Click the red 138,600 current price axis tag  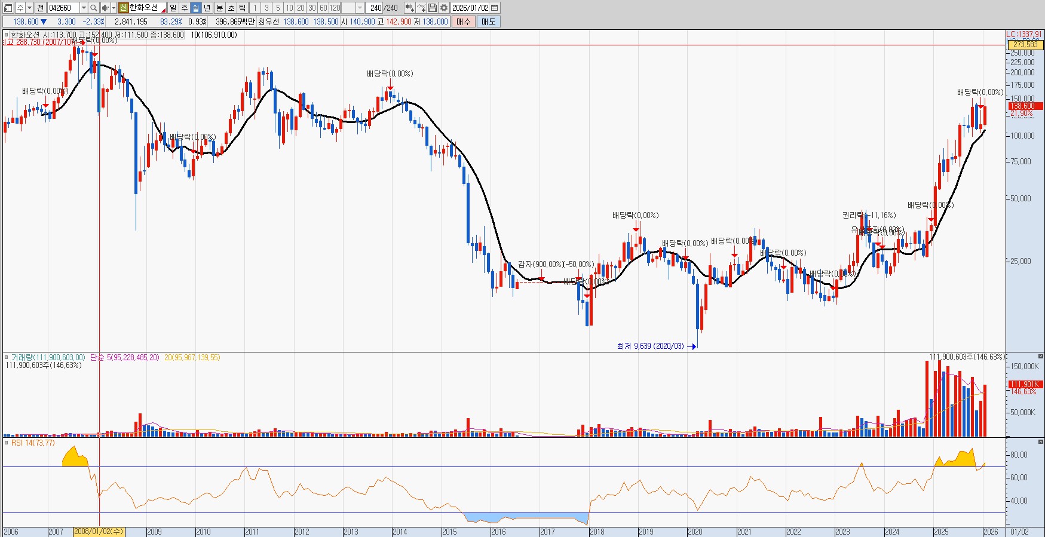coord(1025,106)
